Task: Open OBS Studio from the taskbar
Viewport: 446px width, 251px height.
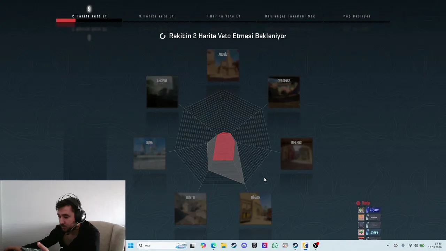Action: click(x=316, y=245)
